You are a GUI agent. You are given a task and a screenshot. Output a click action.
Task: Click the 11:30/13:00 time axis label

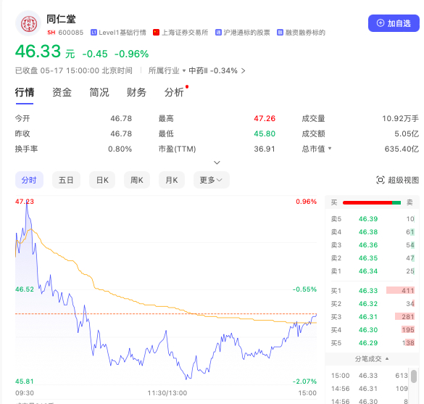tap(167, 393)
